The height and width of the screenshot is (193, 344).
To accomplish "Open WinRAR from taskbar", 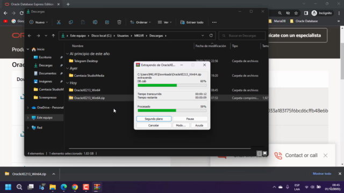I will click(x=97, y=187).
